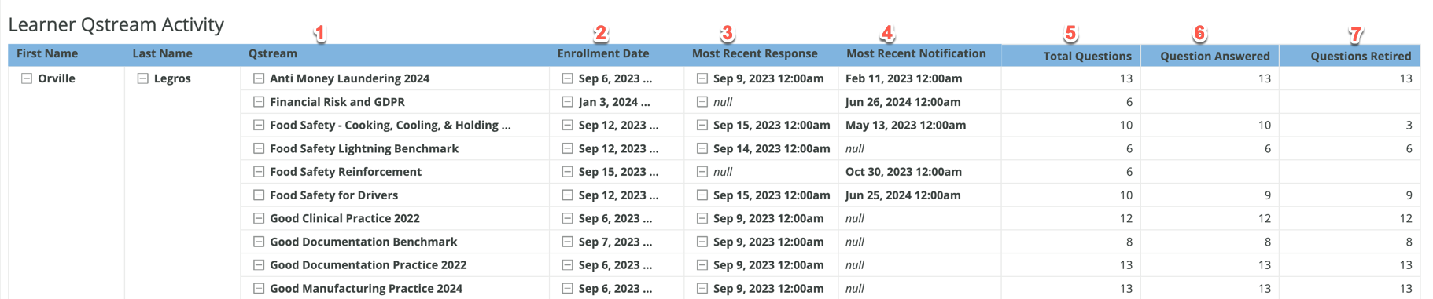Click the Most Recent Notification header
The image size is (1433, 299).
click(x=916, y=53)
